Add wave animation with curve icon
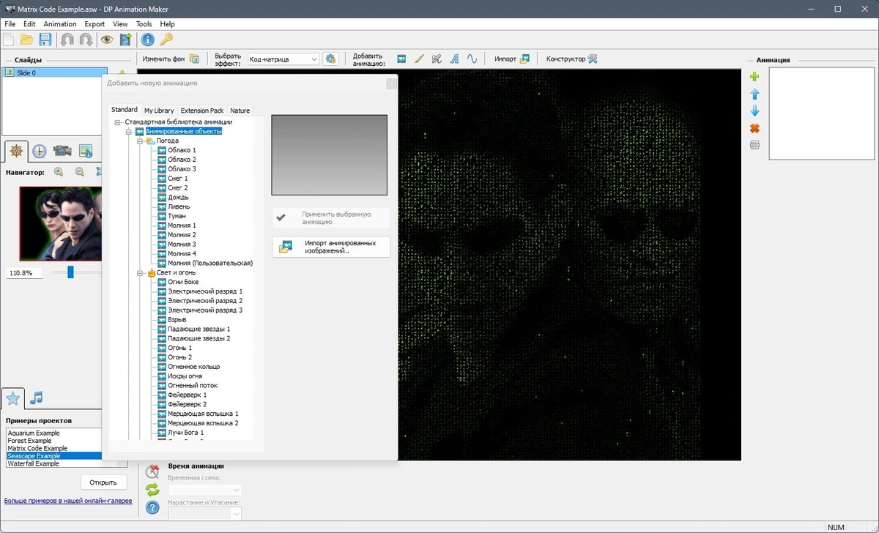The height and width of the screenshot is (533, 879). pos(472,59)
